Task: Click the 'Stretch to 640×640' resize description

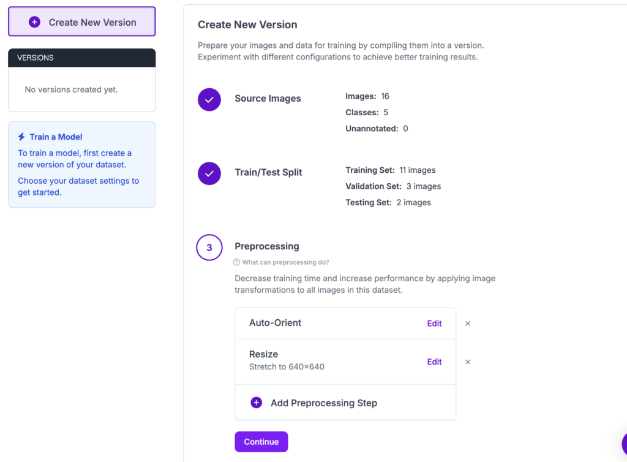Action: [x=287, y=367]
